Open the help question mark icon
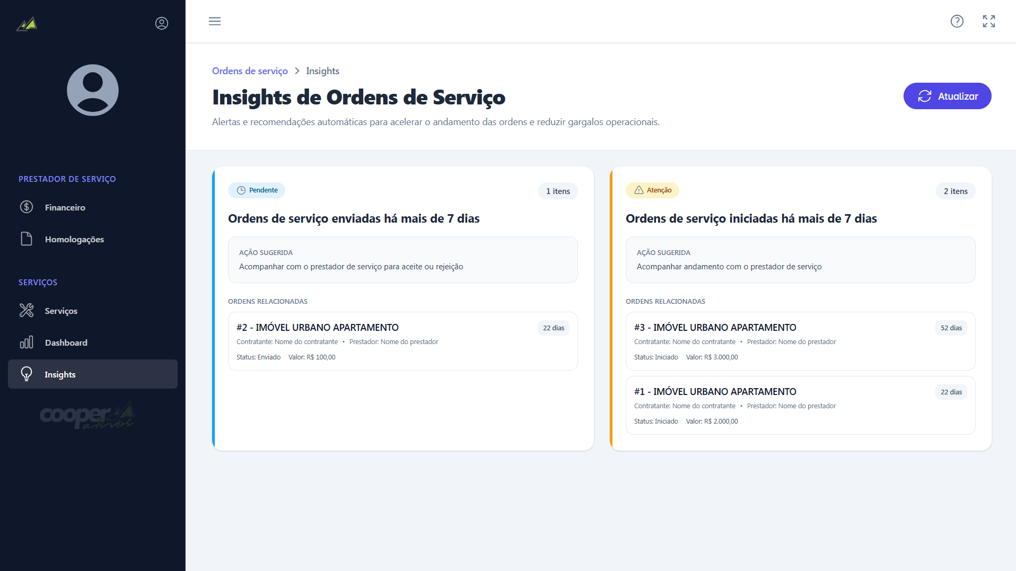Image resolution: width=1016 pixels, height=571 pixels. (957, 21)
